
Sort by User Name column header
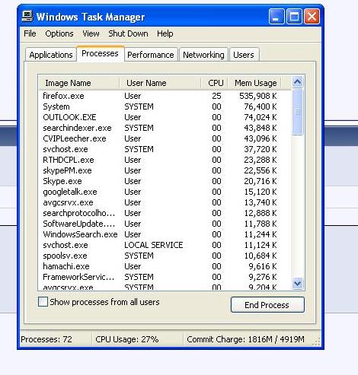160,83
